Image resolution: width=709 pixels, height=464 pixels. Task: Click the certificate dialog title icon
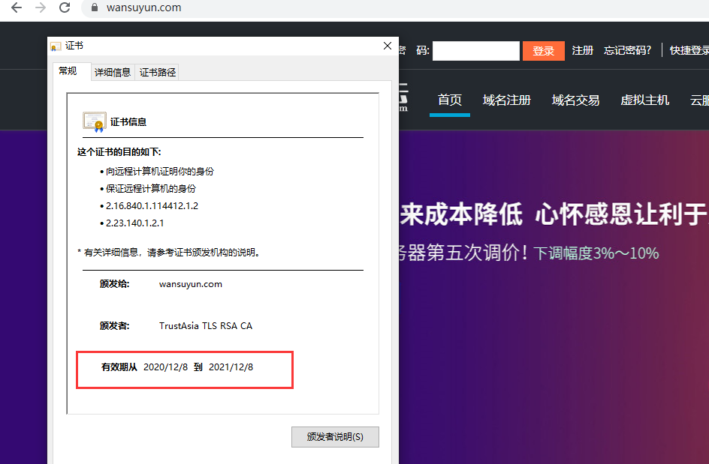click(56, 46)
